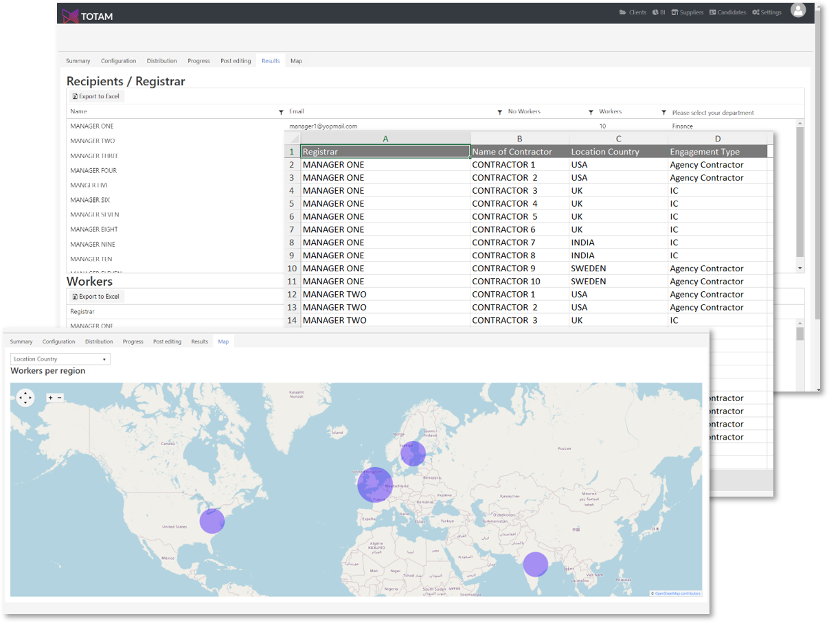
Task: Switch to the Summary tab in the Results window
Action: pos(78,61)
